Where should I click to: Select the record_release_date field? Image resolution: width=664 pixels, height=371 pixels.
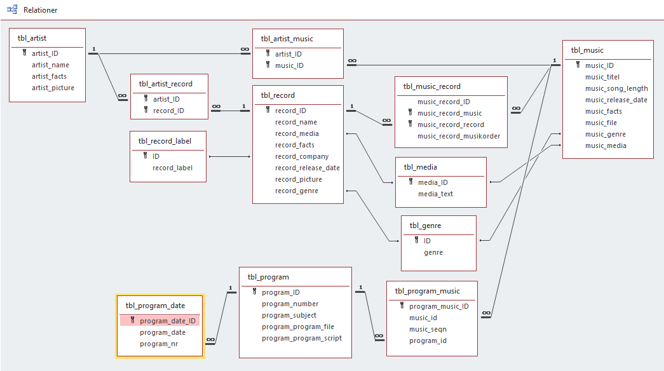[308, 168]
